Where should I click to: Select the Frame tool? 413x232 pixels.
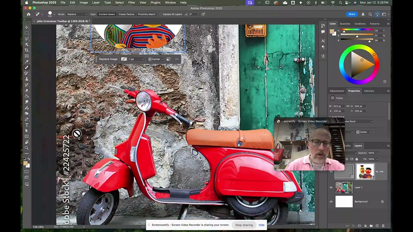pyautogui.click(x=27, y=56)
